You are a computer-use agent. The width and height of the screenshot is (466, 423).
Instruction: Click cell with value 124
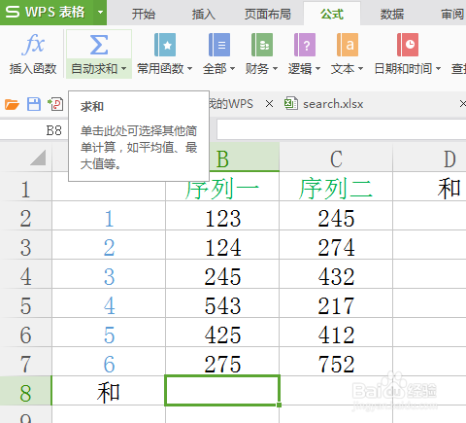[x=222, y=245]
